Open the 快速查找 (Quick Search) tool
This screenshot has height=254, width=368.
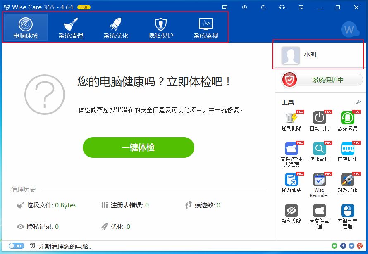click(x=320, y=151)
